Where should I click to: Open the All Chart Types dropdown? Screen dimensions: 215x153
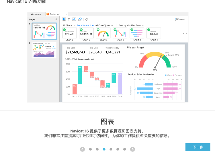(104, 25)
